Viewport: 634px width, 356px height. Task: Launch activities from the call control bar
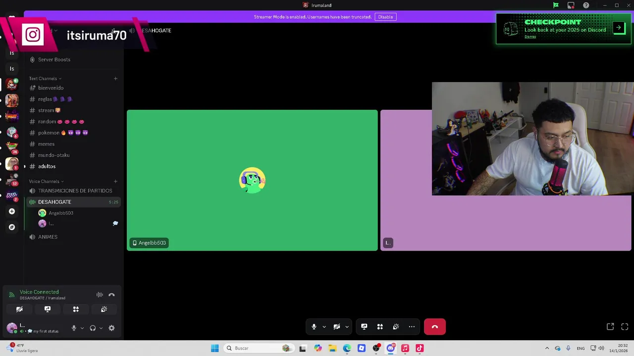[380, 327]
